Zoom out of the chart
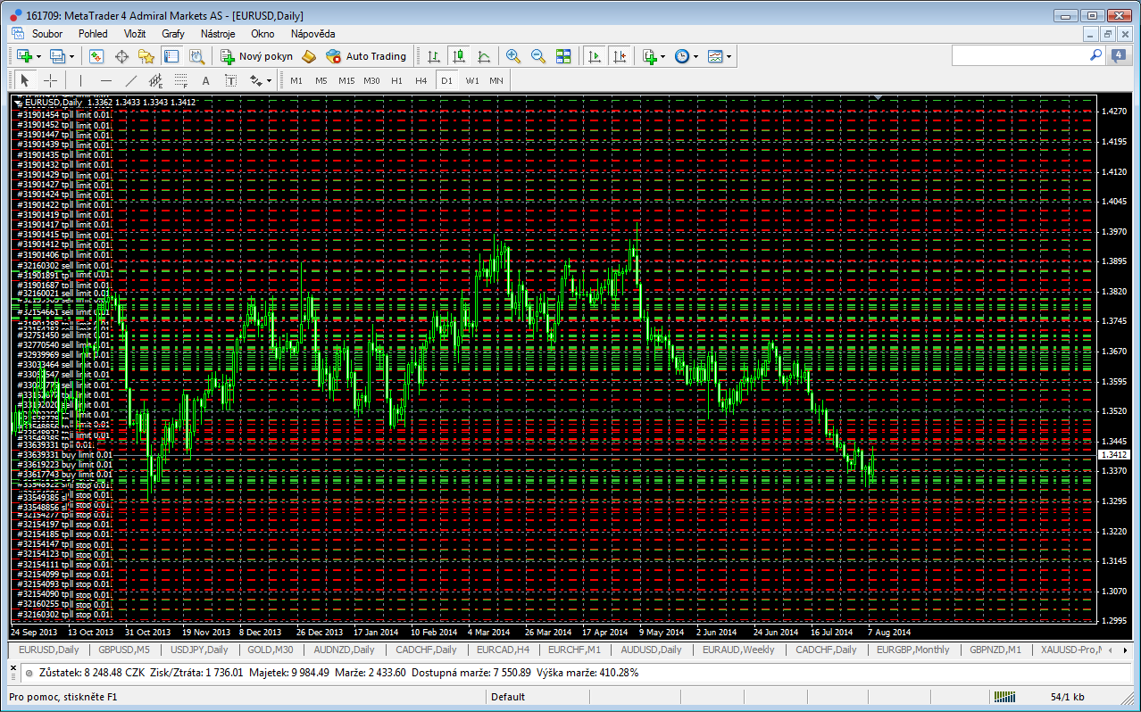This screenshot has height=712, width=1141. pos(538,56)
